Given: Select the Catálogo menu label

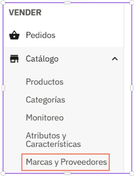Looking at the screenshot, I should [42, 59].
